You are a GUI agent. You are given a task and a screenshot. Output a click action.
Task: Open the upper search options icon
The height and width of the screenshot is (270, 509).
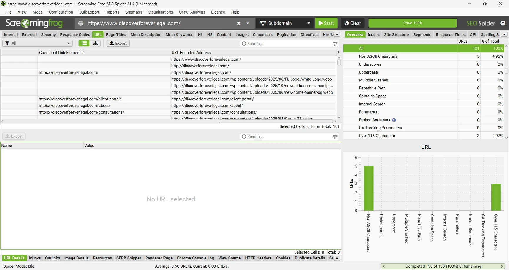(x=335, y=44)
